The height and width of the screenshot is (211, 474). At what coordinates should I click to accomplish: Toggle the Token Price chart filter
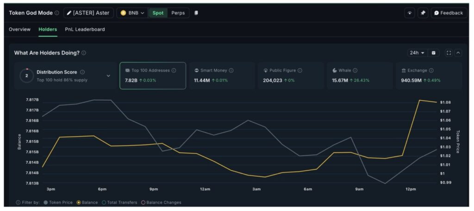58,202
